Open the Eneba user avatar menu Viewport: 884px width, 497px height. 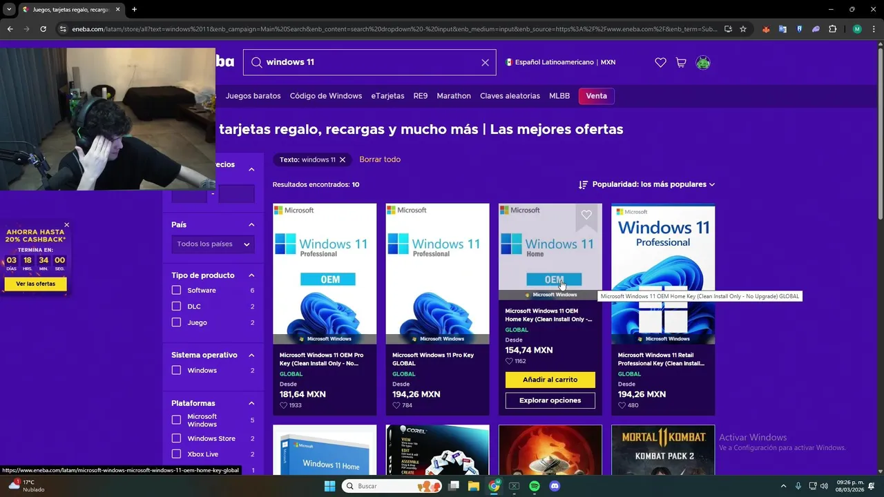pyautogui.click(x=703, y=62)
